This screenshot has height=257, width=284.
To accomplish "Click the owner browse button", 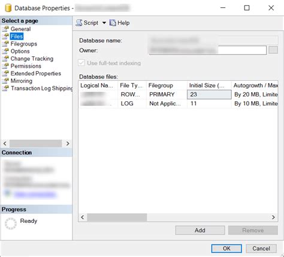I will pos(273,50).
